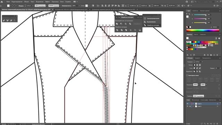Select the Delete Anchor Point tool

[11, 20]
